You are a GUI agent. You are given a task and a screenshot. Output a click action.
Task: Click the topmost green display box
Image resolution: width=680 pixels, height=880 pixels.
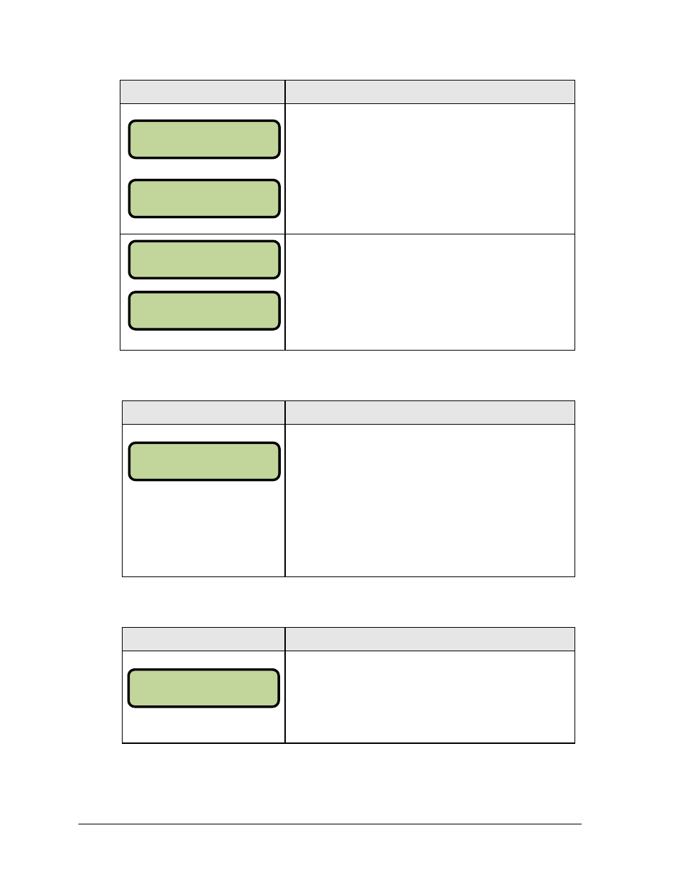[204, 139]
